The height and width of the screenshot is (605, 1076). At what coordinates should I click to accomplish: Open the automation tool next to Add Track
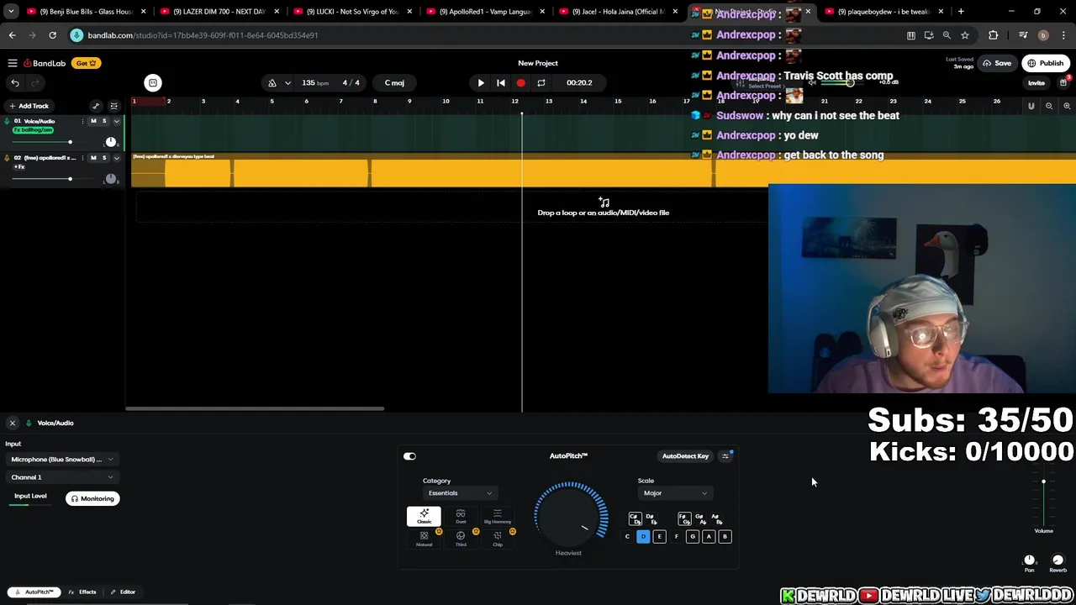tap(96, 106)
